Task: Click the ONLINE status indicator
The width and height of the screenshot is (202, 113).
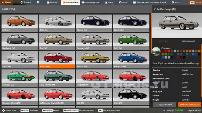Action: [x=179, y=110]
